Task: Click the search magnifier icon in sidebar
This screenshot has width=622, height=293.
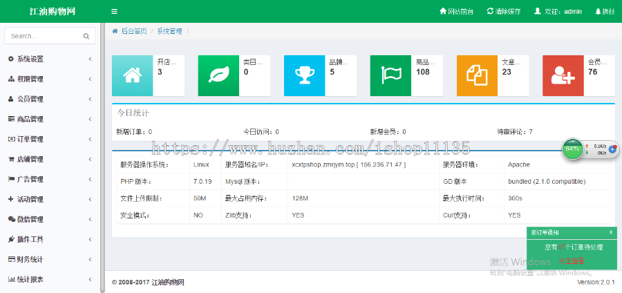Action: tap(86, 36)
